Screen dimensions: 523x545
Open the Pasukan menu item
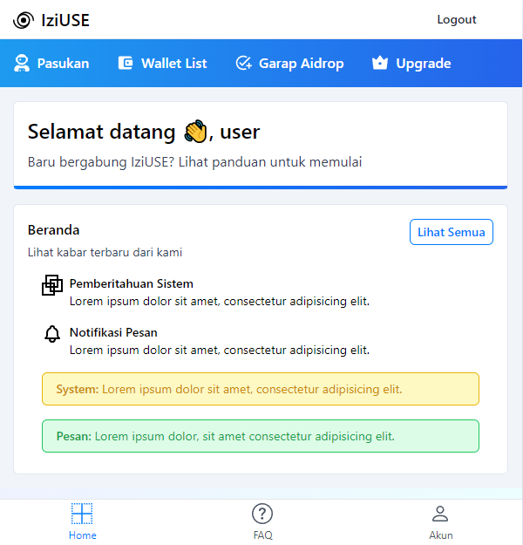(63, 64)
